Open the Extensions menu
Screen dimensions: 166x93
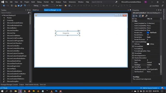click(72, 2)
